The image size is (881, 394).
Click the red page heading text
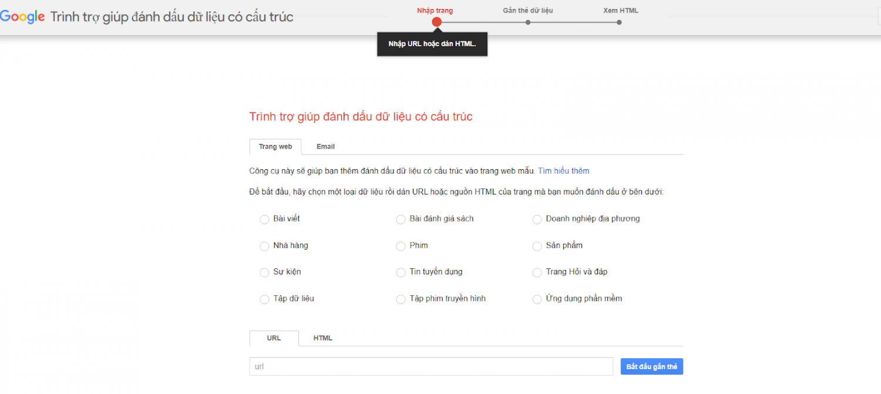tap(361, 116)
